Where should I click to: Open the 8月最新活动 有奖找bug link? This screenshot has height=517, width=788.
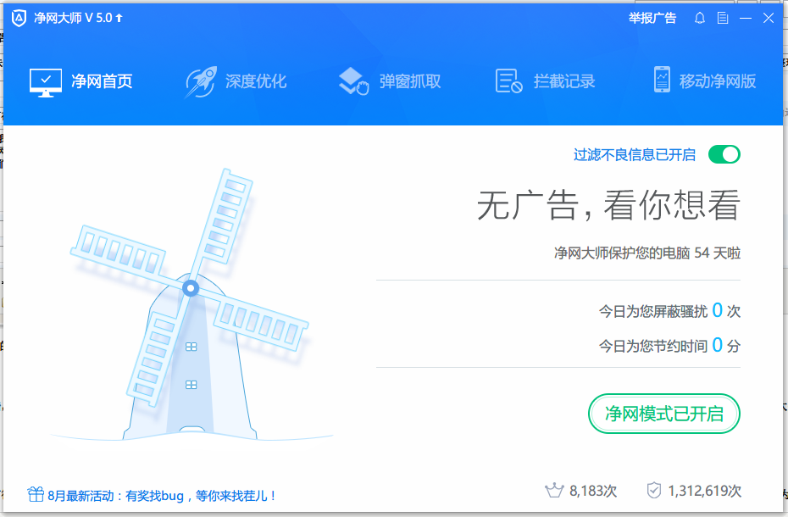[x=162, y=495]
